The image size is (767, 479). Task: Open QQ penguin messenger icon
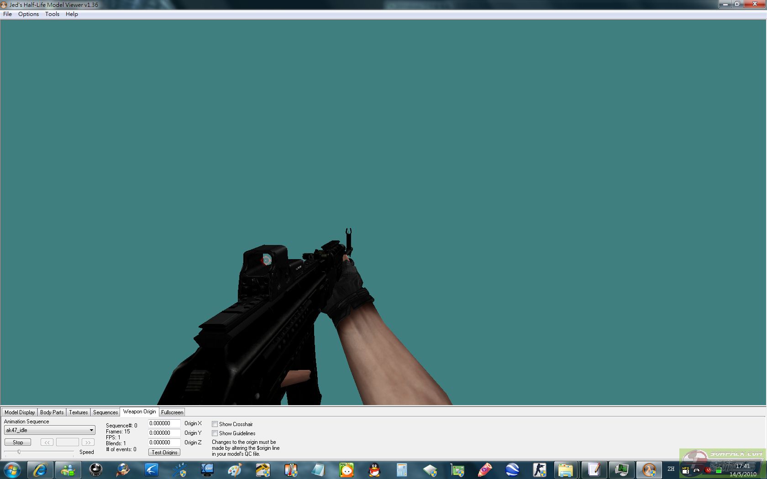[374, 469]
